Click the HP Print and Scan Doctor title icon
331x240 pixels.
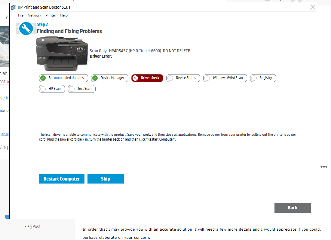[x=14, y=7]
